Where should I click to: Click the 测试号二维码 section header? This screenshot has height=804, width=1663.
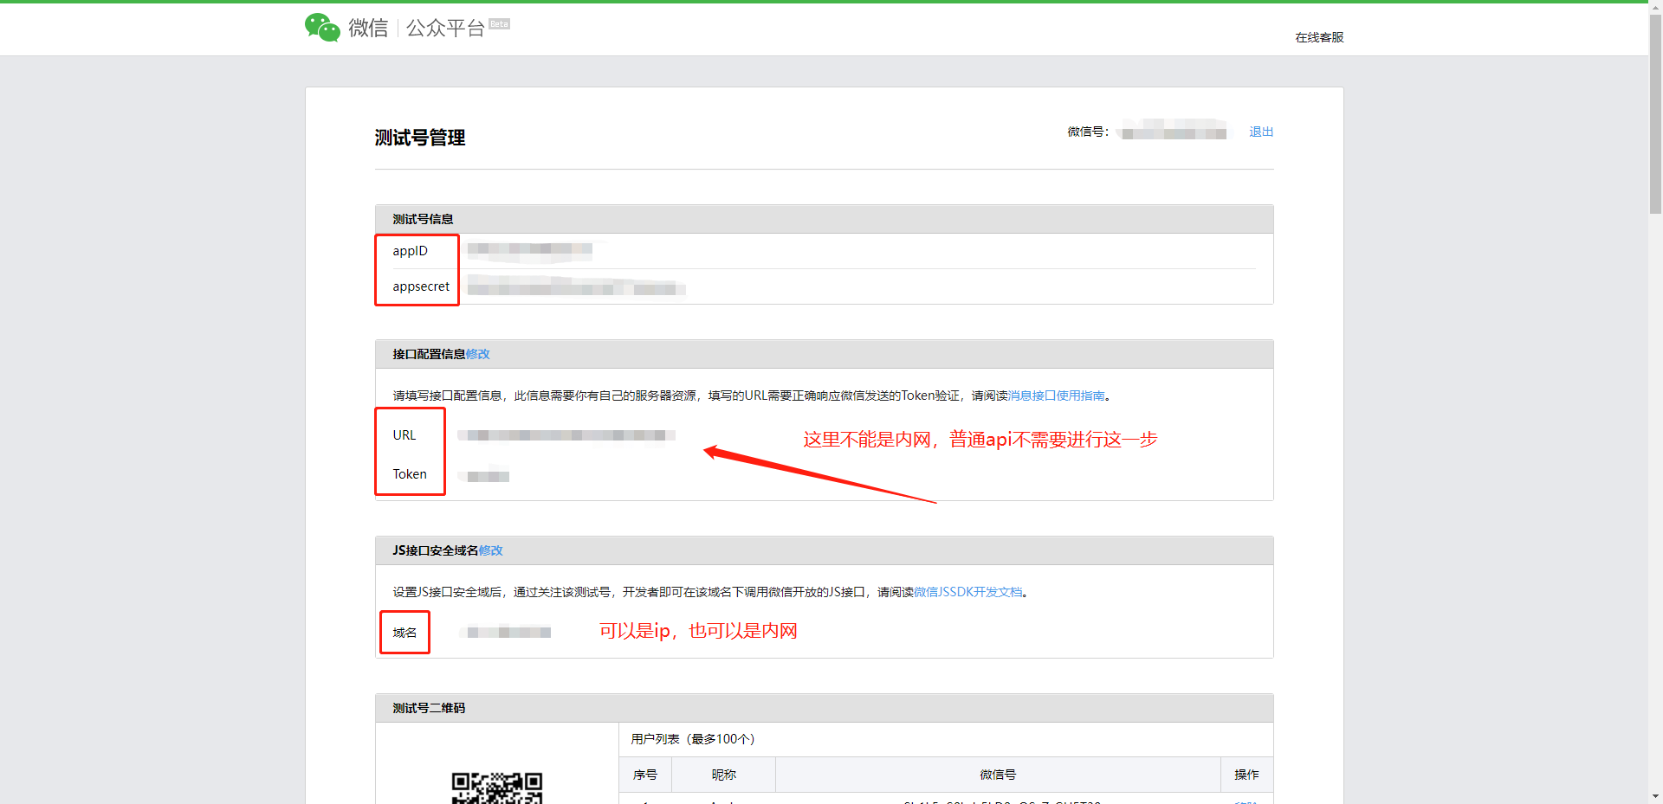pyautogui.click(x=824, y=708)
